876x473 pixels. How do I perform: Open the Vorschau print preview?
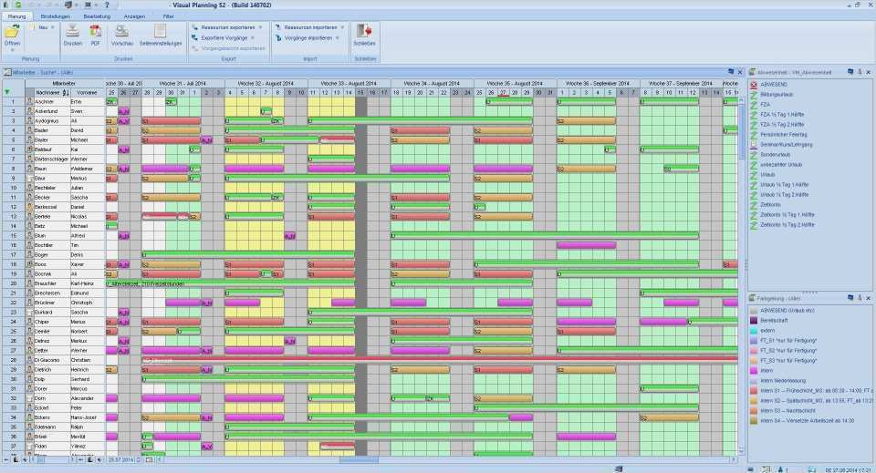coord(122,31)
